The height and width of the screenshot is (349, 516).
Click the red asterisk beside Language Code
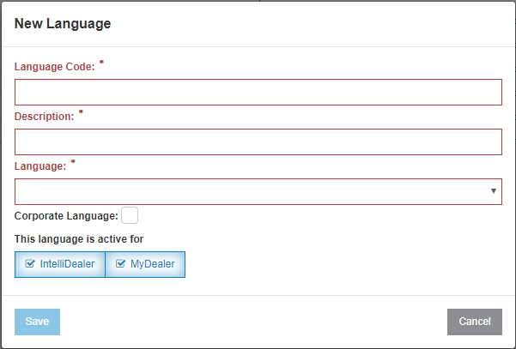coord(101,62)
